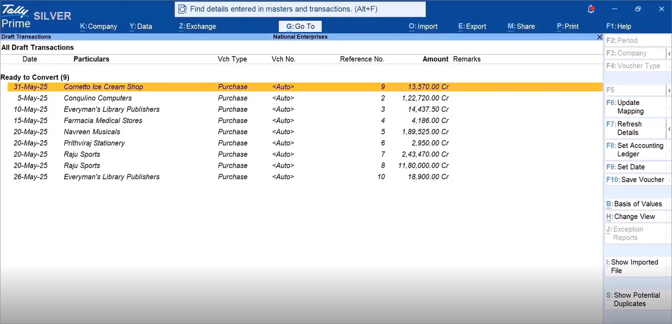Open the Z: Exchange menu
This screenshot has width=672, height=324.
(197, 26)
